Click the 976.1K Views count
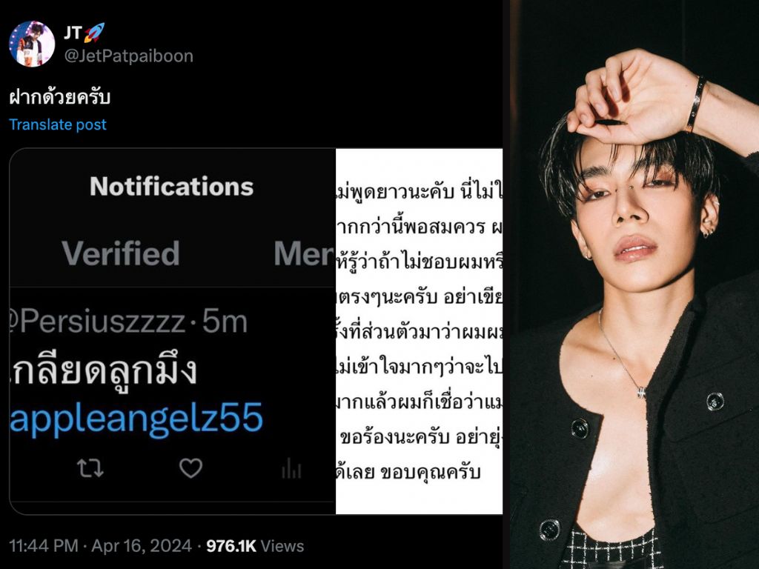Viewport: 759px width, 569px height. click(255, 546)
